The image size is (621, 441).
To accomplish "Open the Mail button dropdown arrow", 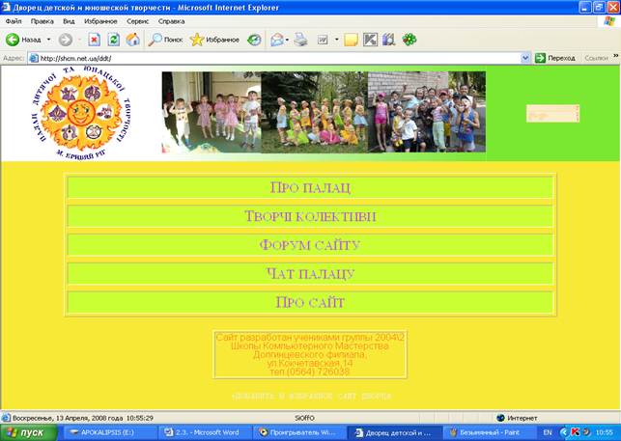I will pos(287,40).
